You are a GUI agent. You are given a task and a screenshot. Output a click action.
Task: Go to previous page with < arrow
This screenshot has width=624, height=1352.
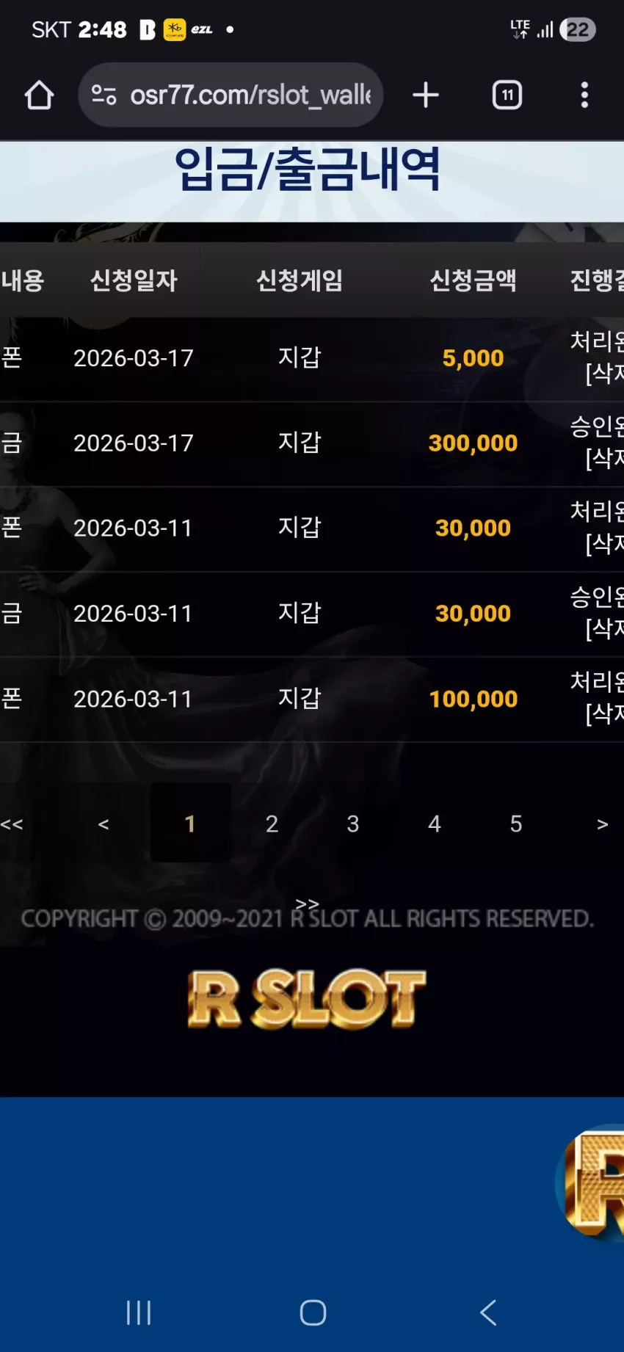coord(104,824)
